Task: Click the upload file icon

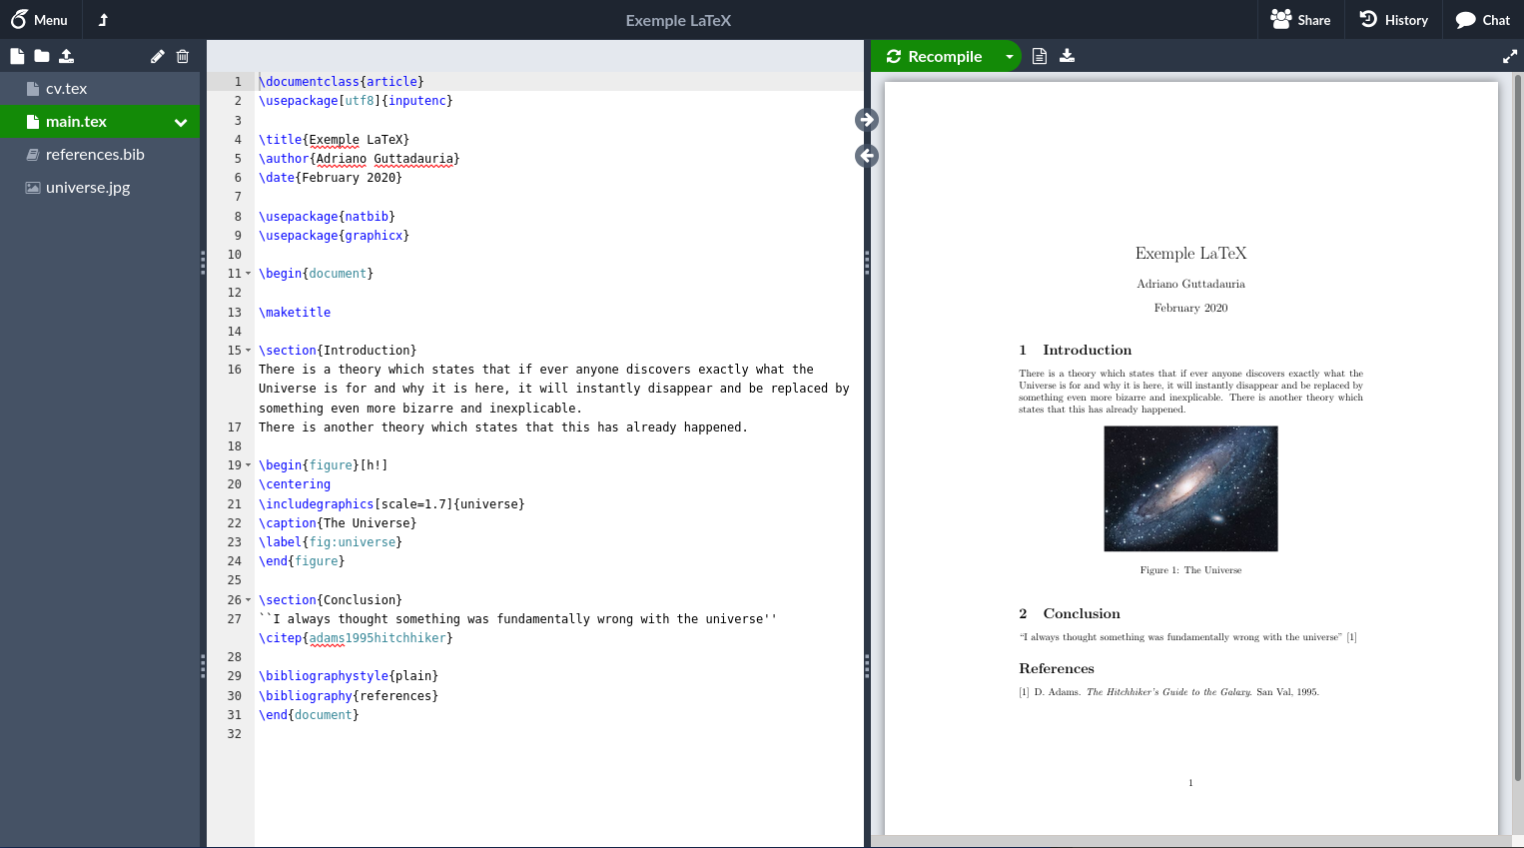Action: [x=67, y=56]
